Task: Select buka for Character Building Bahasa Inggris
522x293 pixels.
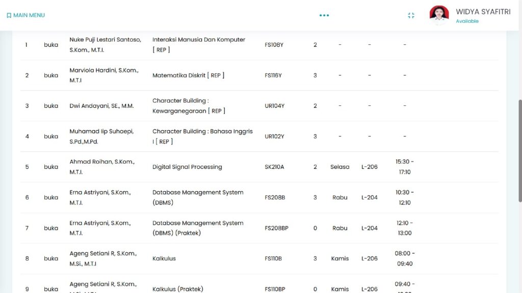Action: (51, 136)
